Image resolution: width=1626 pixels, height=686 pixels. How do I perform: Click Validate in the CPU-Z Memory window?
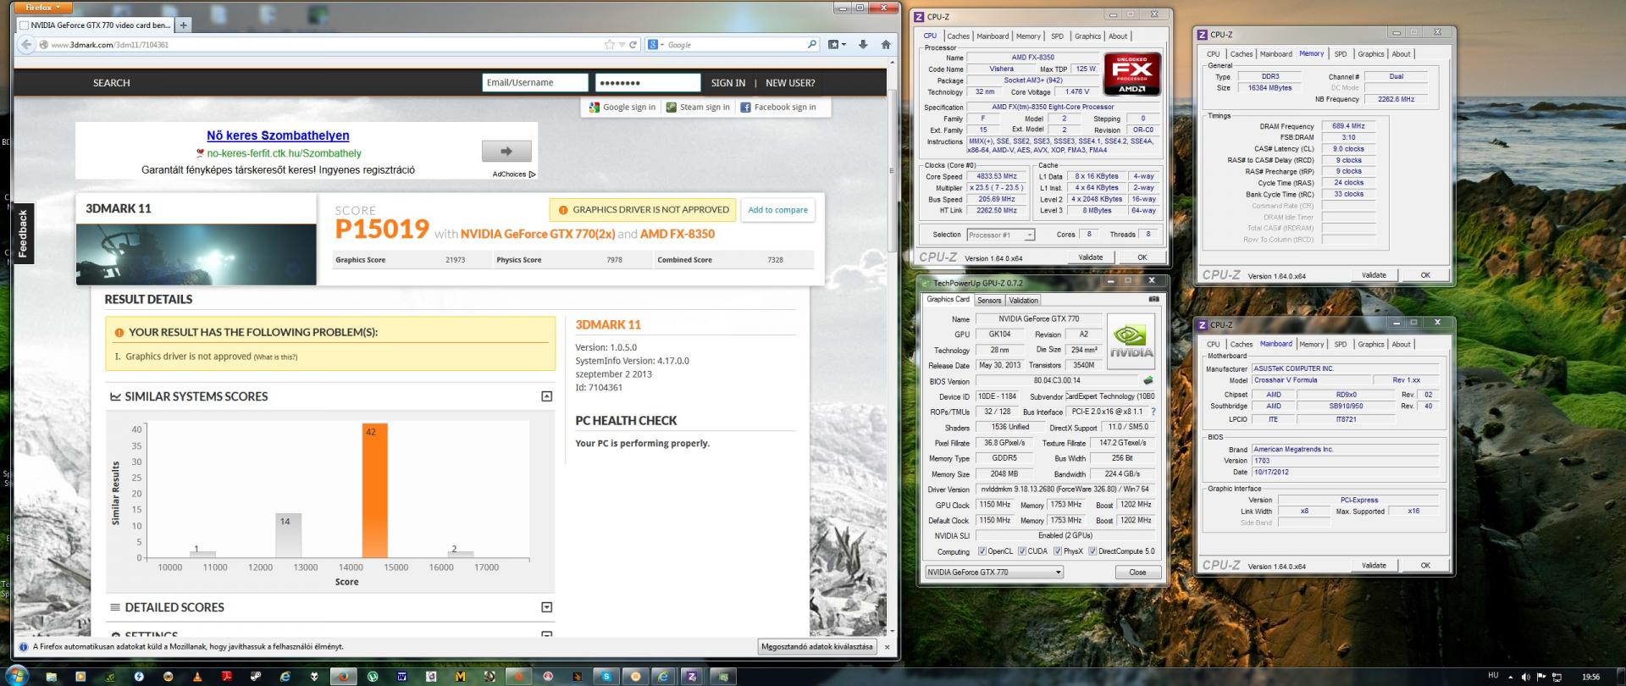pos(1374,275)
